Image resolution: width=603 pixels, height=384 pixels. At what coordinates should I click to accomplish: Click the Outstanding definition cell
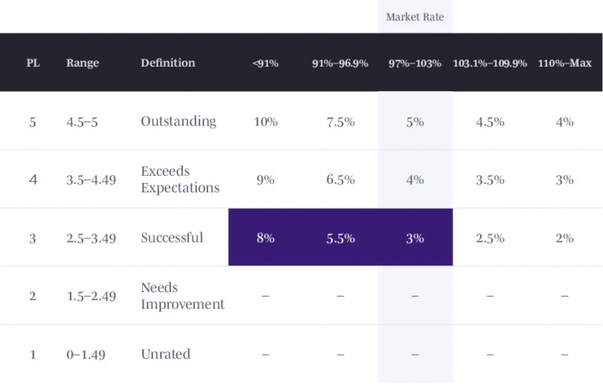[x=178, y=122]
